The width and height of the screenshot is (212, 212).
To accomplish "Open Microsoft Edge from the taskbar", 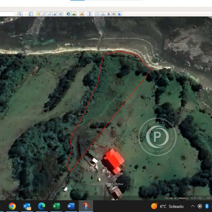I will click(42, 206).
